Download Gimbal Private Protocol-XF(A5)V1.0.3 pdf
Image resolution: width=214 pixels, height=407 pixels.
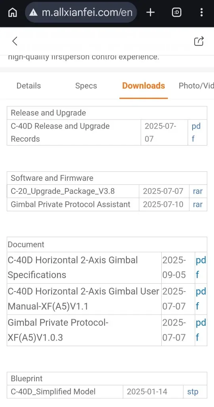coord(201,330)
